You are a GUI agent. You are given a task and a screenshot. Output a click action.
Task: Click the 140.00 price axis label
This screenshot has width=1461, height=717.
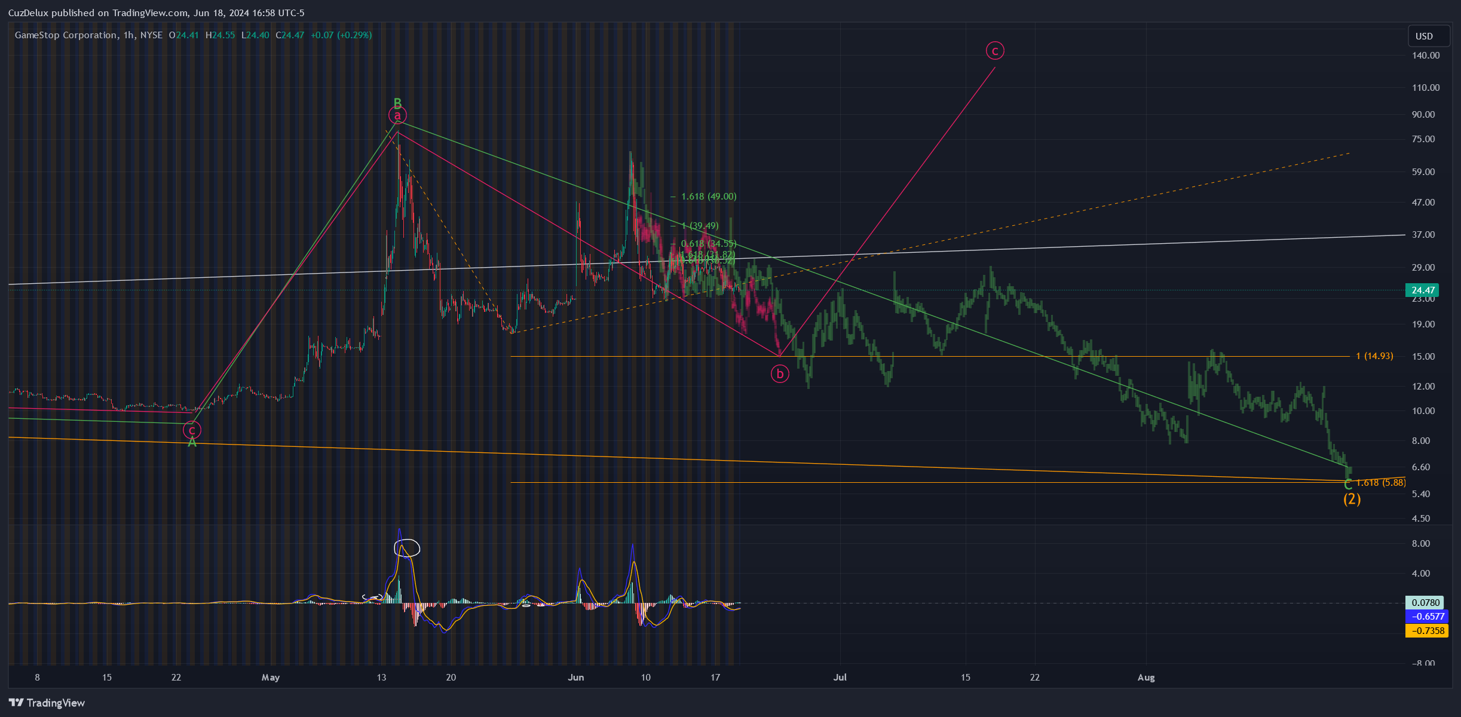coord(1426,55)
